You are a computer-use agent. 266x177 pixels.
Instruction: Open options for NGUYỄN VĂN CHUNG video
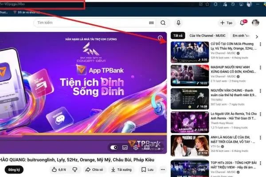tap(260, 91)
